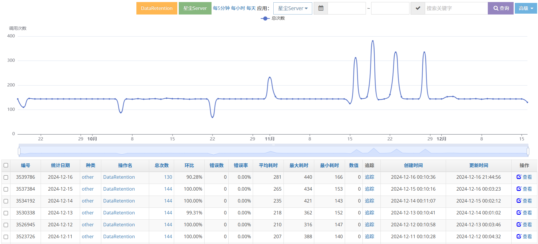The image size is (538, 244).
Task: Select checkbox for record 3530338
Action: click(6, 213)
